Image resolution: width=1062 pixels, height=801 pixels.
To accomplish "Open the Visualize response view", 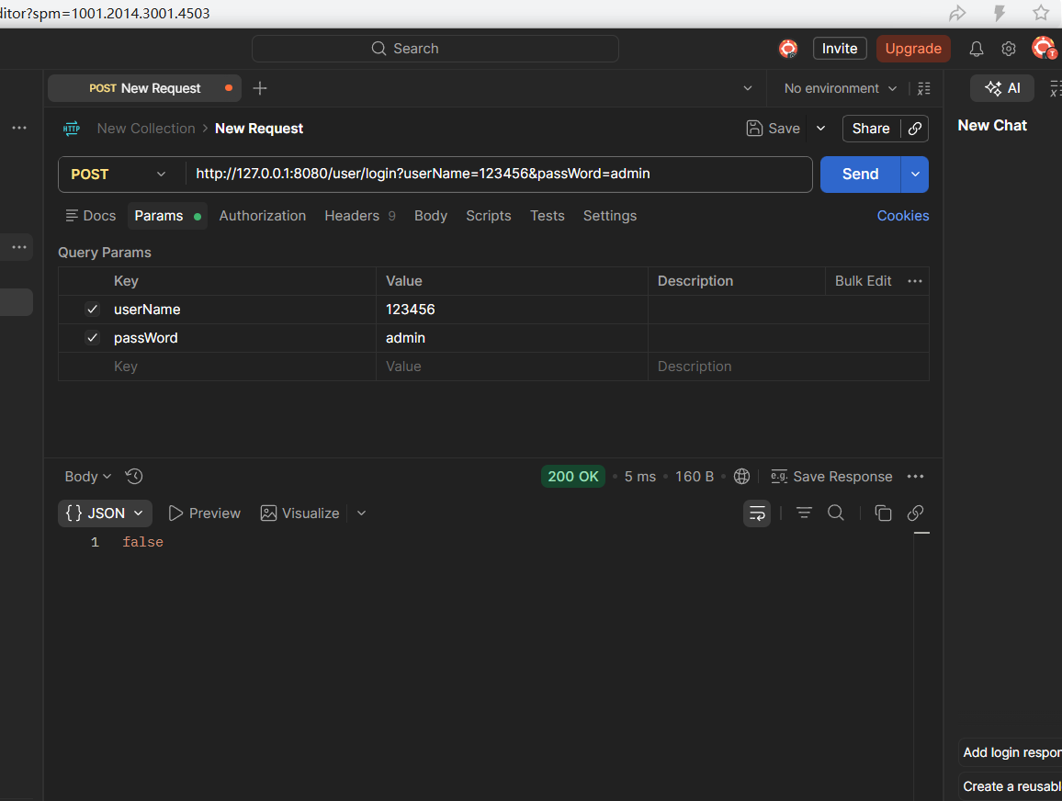I will 300,513.
